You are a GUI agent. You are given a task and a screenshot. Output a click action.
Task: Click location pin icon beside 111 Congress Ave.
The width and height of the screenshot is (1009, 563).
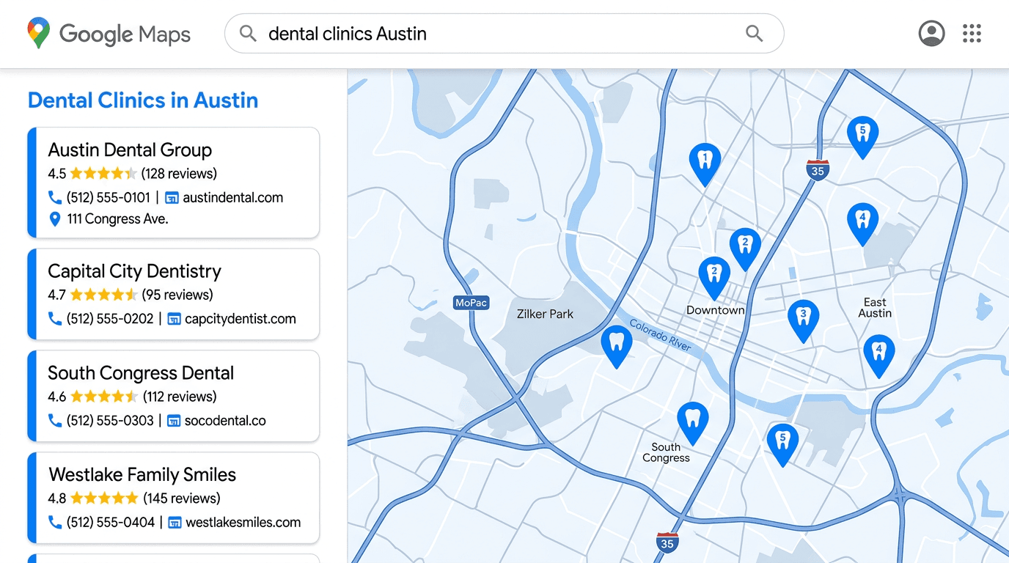[54, 219]
